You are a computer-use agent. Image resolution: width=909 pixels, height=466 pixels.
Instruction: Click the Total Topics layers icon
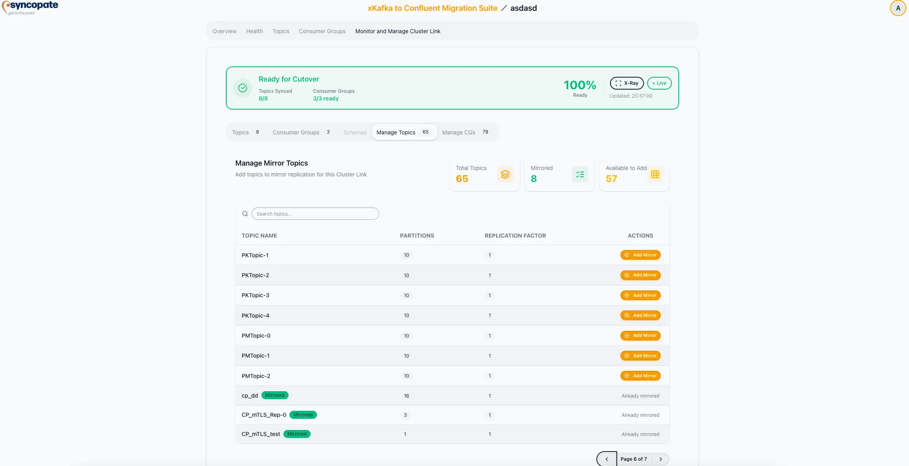(x=505, y=174)
